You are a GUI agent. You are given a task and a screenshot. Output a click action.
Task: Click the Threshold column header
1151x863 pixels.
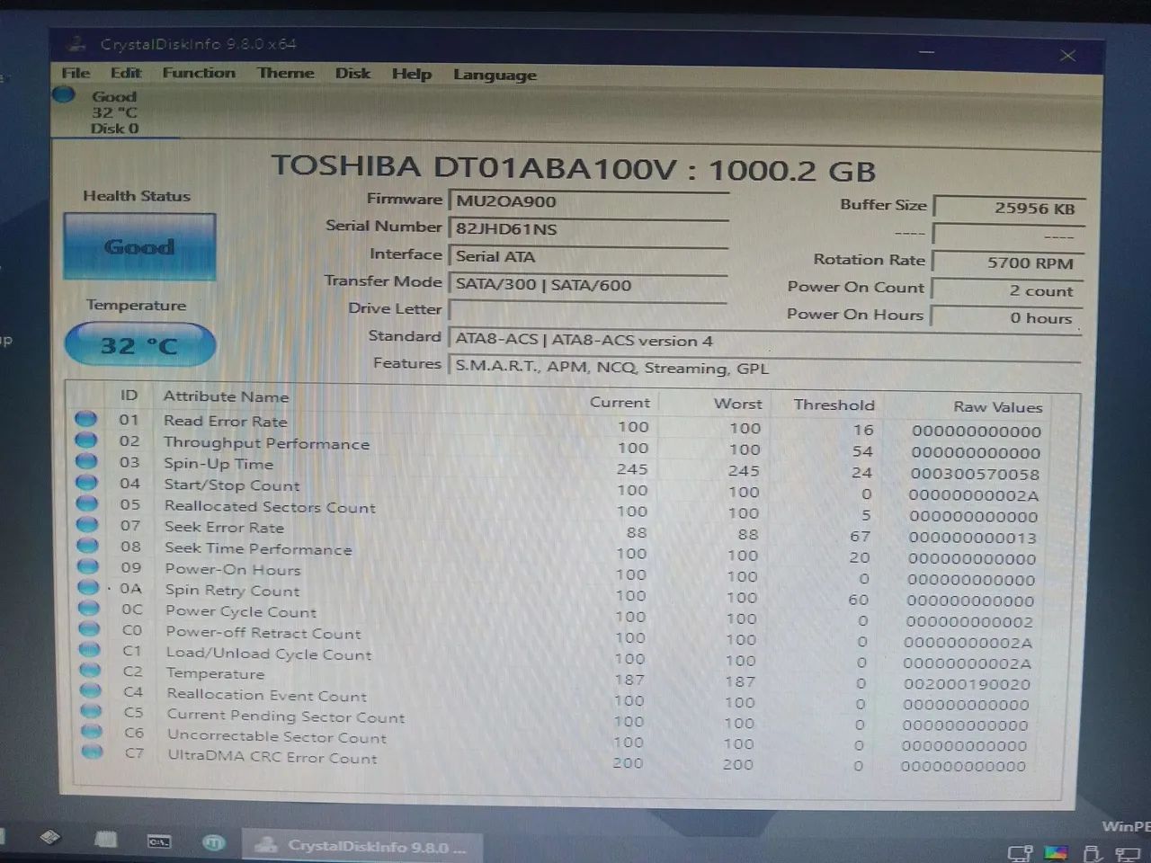click(x=834, y=405)
